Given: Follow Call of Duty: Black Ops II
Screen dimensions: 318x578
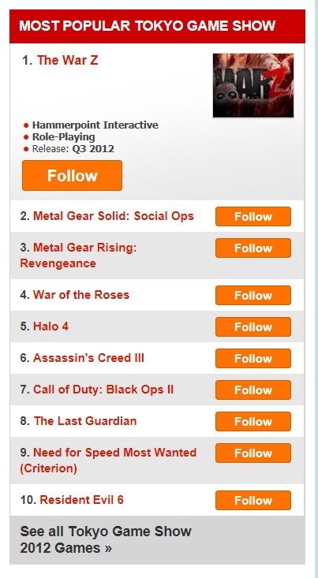Looking at the screenshot, I should pos(253,390).
